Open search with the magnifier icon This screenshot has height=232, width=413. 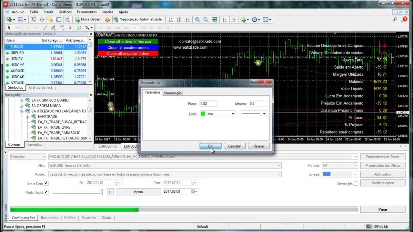click(x=395, y=20)
